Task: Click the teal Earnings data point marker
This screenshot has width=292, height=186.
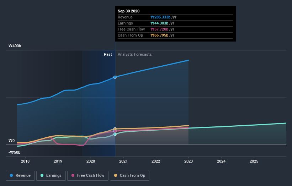Action: tap(115, 134)
